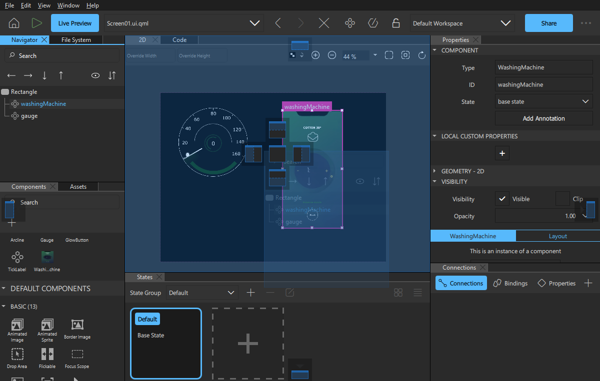Add a local custom property
This screenshot has height=381, width=600.
pyautogui.click(x=502, y=153)
